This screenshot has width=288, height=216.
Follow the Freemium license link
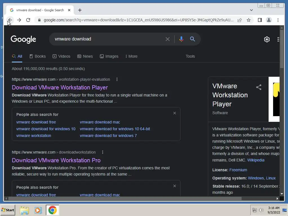click(x=238, y=170)
